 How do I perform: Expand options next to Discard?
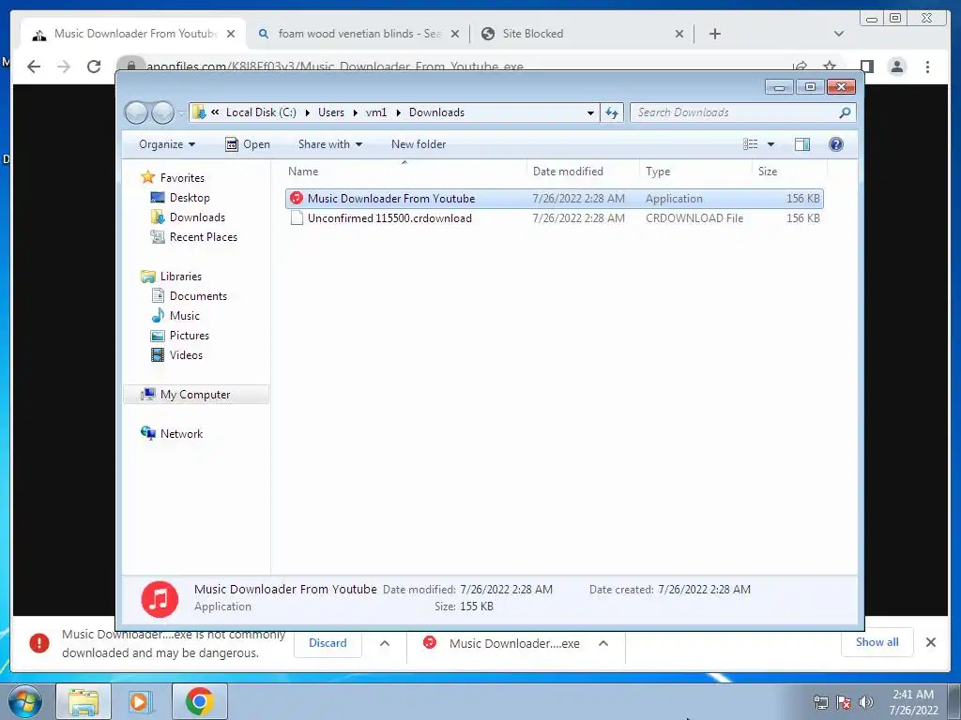coord(384,643)
